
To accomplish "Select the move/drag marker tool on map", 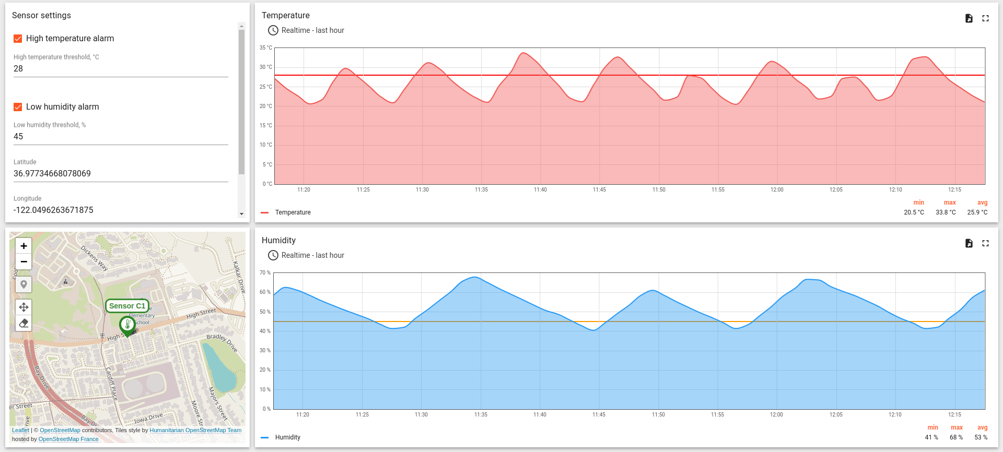I will click(x=24, y=307).
